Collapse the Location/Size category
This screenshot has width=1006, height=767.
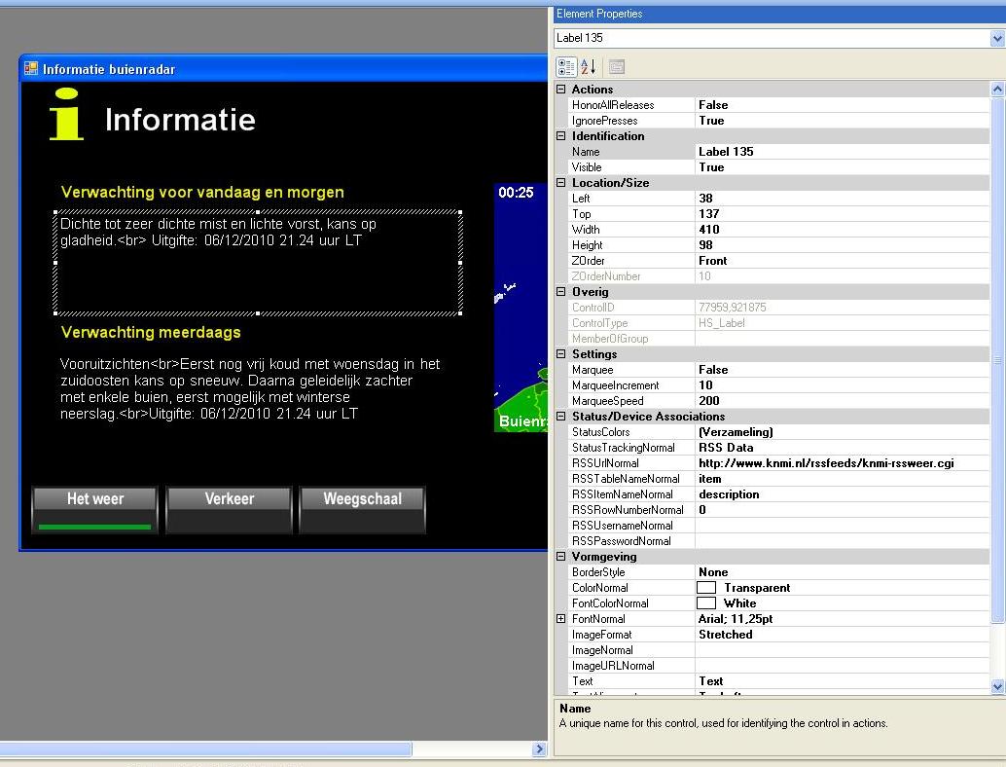point(561,183)
